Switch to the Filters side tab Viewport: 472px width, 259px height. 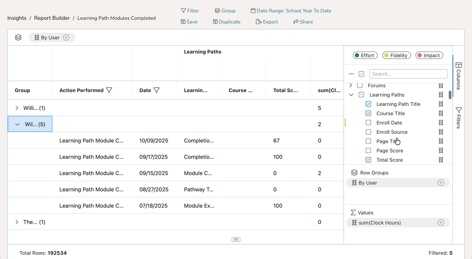point(458,118)
